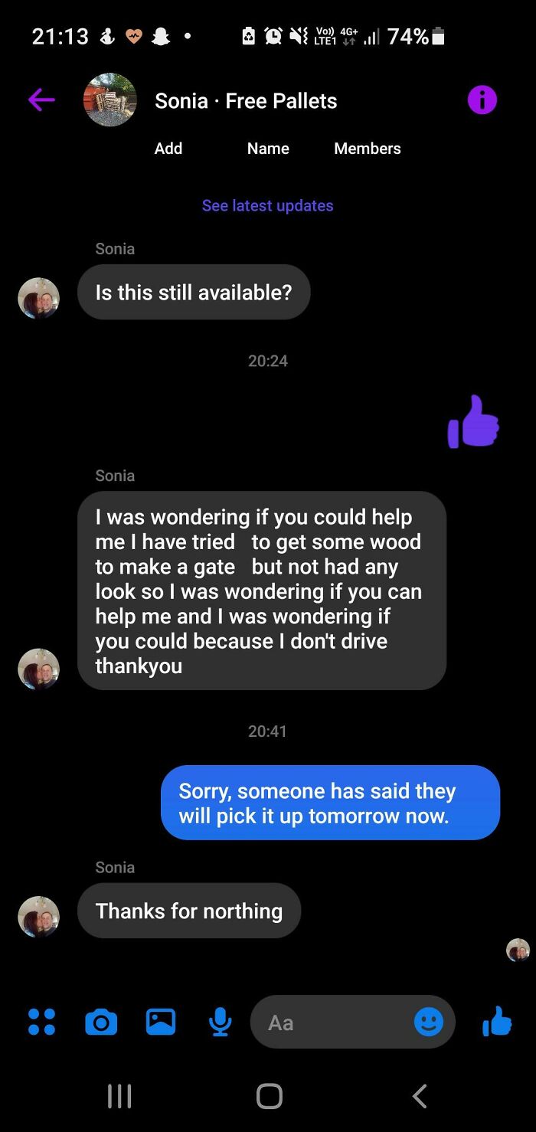Image resolution: width=536 pixels, height=1132 pixels.
Task: Open the camera to take a photo
Action: (x=101, y=1022)
